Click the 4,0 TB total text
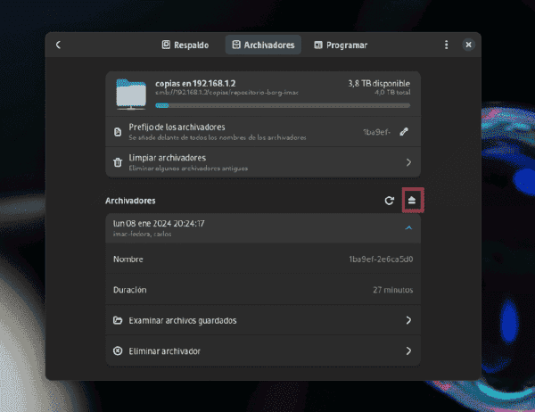This screenshot has width=535, height=412. click(x=392, y=92)
